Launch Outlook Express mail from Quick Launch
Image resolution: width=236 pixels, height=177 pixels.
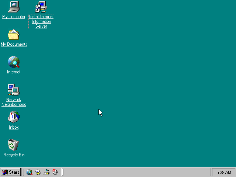pos(38,172)
